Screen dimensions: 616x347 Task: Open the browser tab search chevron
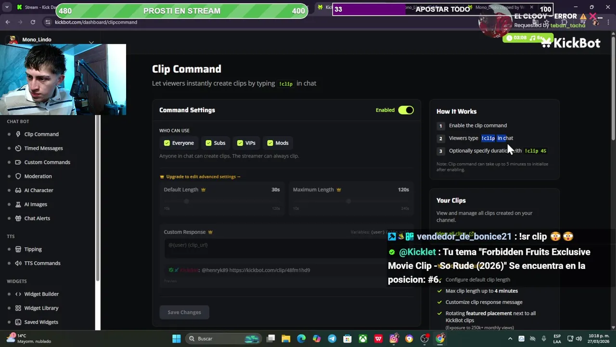pos(7,7)
